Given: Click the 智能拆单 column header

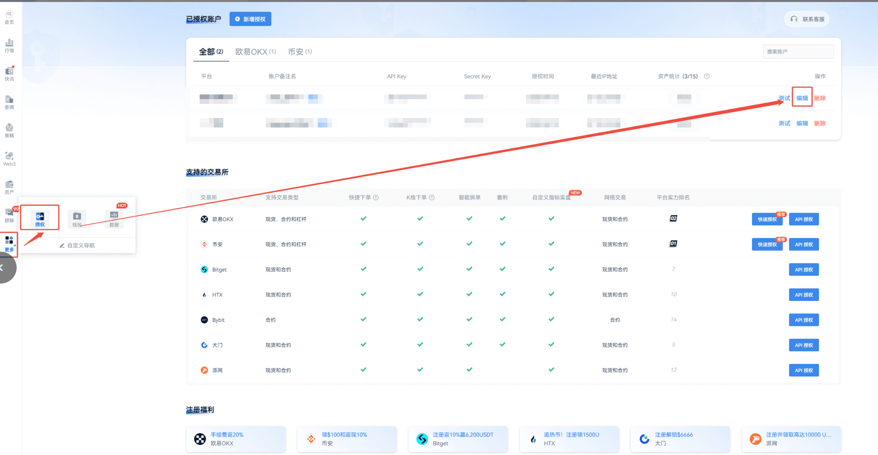Looking at the screenshot, I should coord(469,197).
